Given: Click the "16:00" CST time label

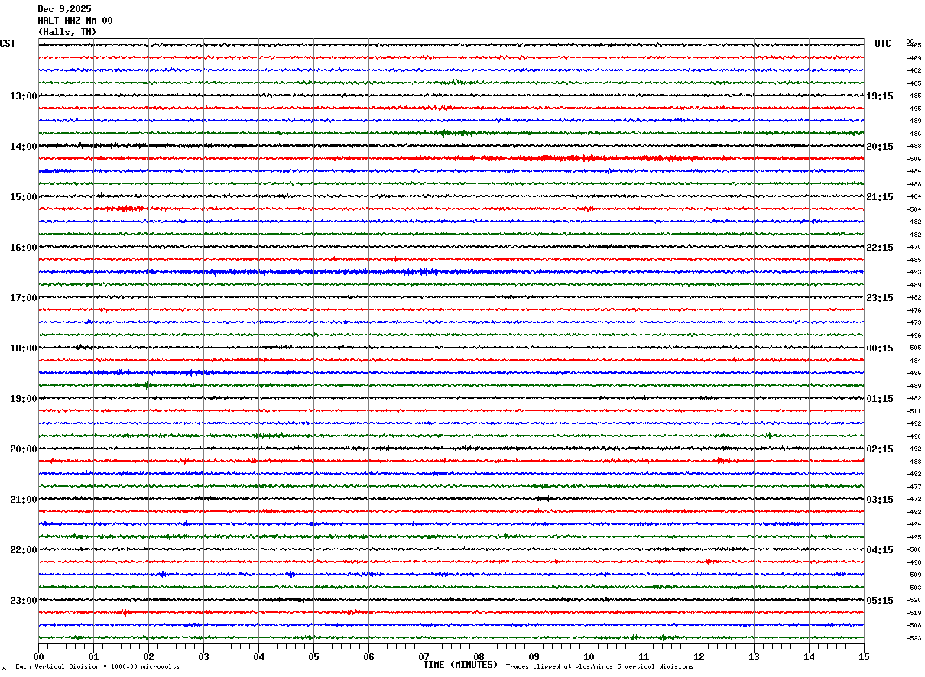Looking at the screenshot, I should tap(23, 248).
